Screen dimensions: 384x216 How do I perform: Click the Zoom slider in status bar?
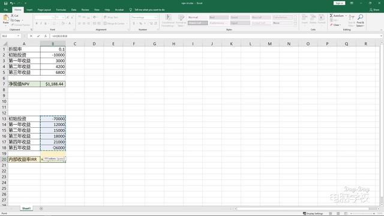[x=362, y=214]
